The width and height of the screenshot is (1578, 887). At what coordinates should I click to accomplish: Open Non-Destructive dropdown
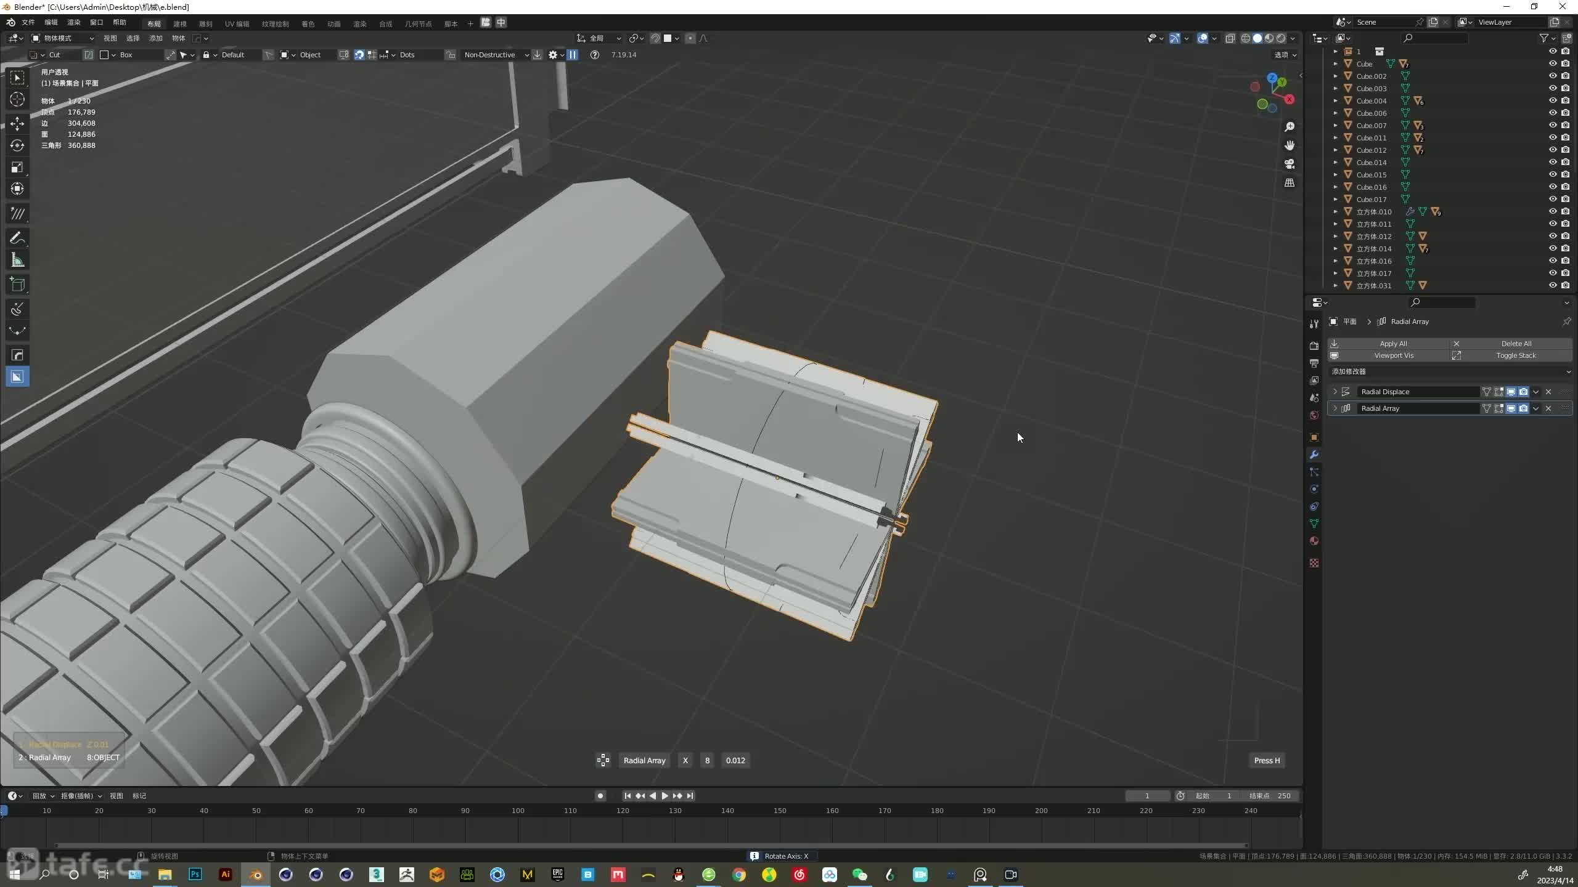tap(496, 55)
